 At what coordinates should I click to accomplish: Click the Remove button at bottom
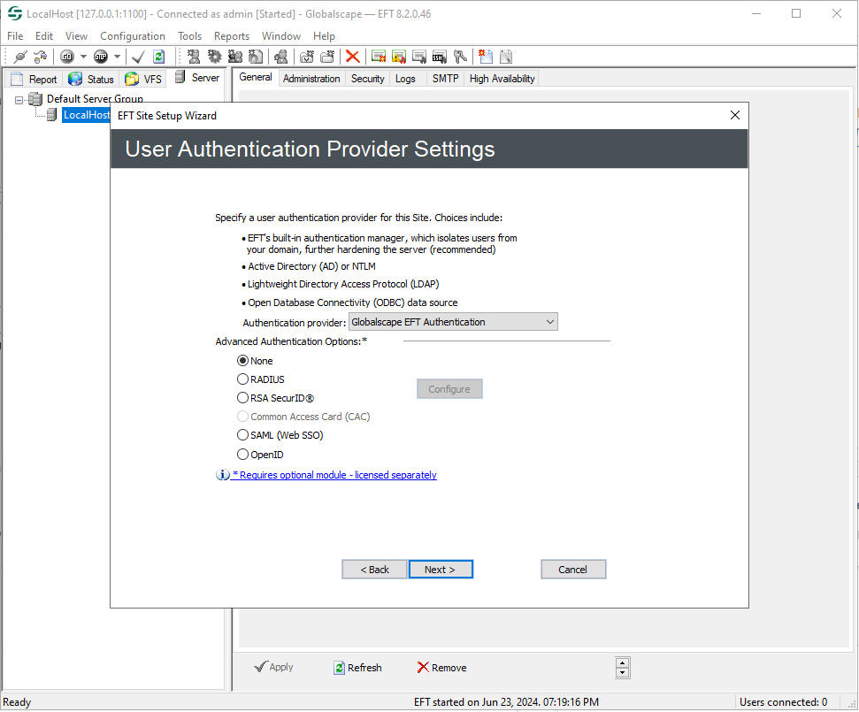[x=442, y=668]
